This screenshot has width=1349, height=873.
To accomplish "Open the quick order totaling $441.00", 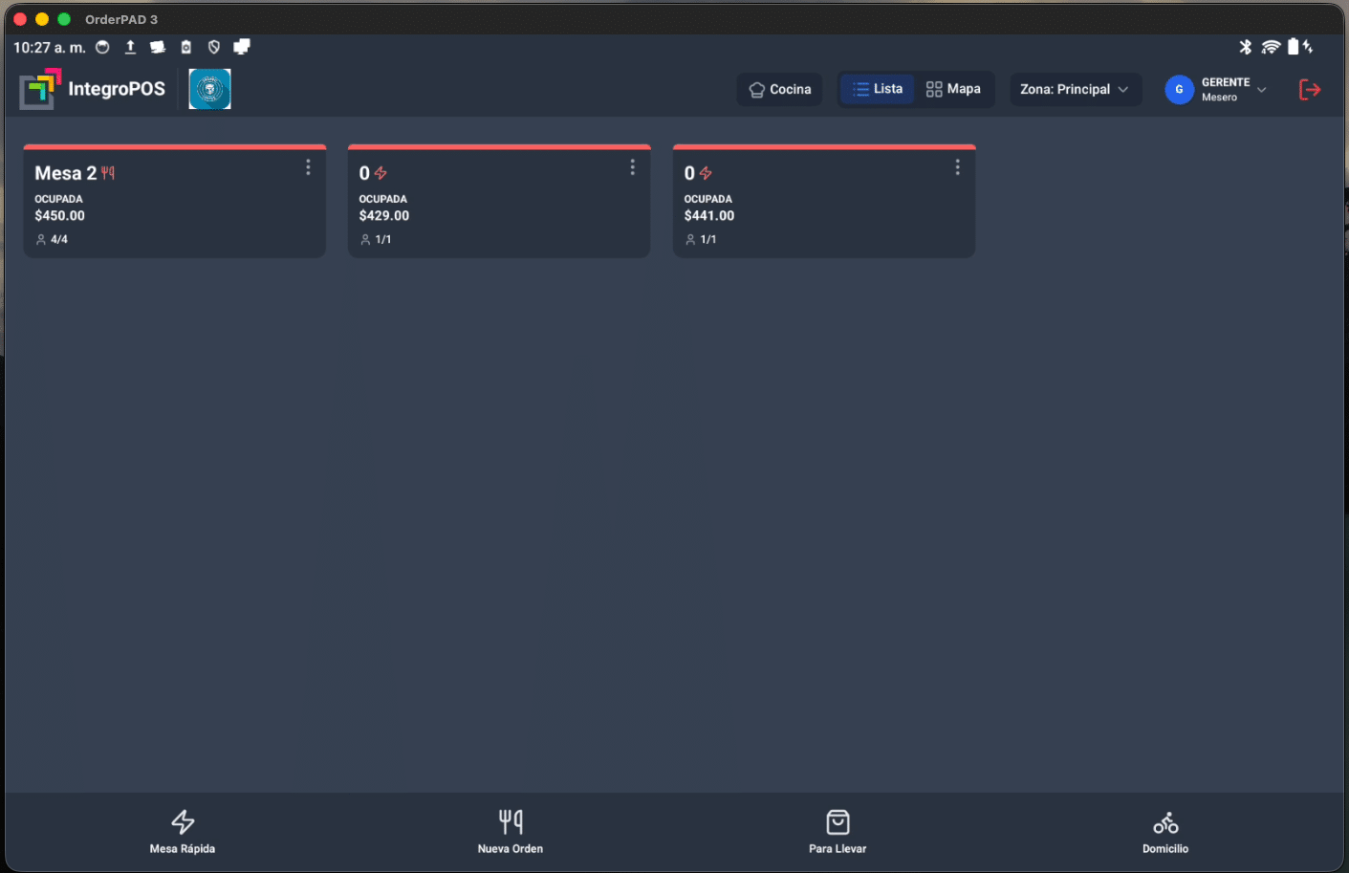I will pos(823,210).
